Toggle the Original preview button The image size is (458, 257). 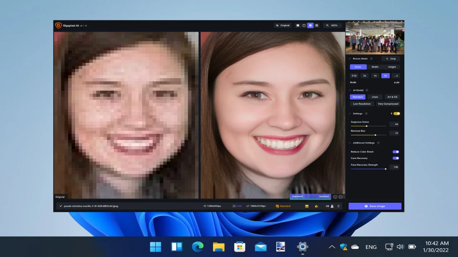tap(283, 25)
